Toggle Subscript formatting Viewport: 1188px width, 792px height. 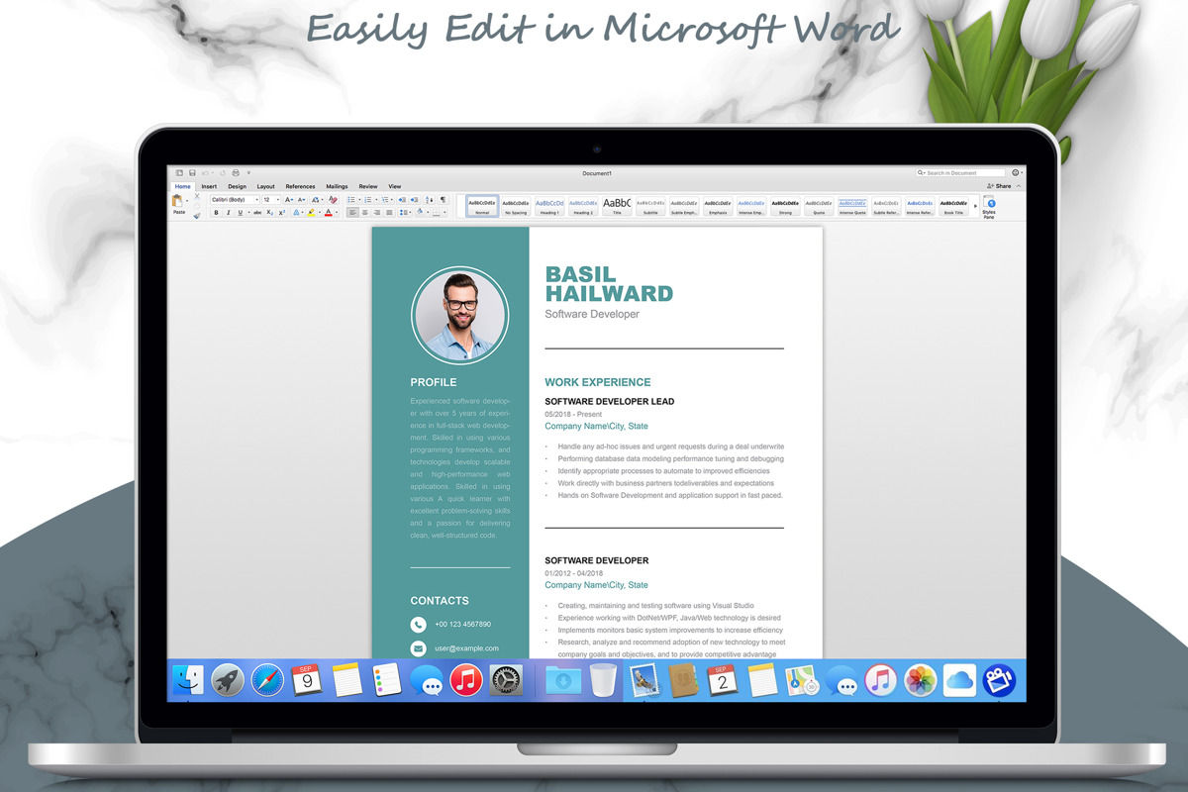tap(270, 212)
